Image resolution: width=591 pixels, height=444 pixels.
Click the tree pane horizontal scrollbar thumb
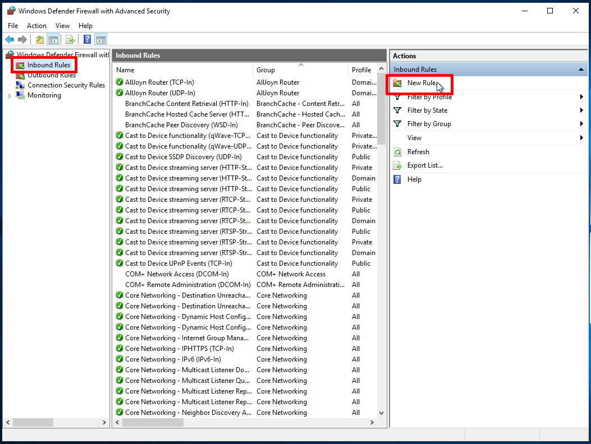click(x=33, y=423)
